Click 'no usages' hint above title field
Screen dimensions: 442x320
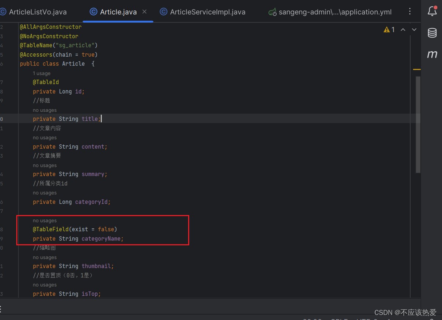[45, 110]
